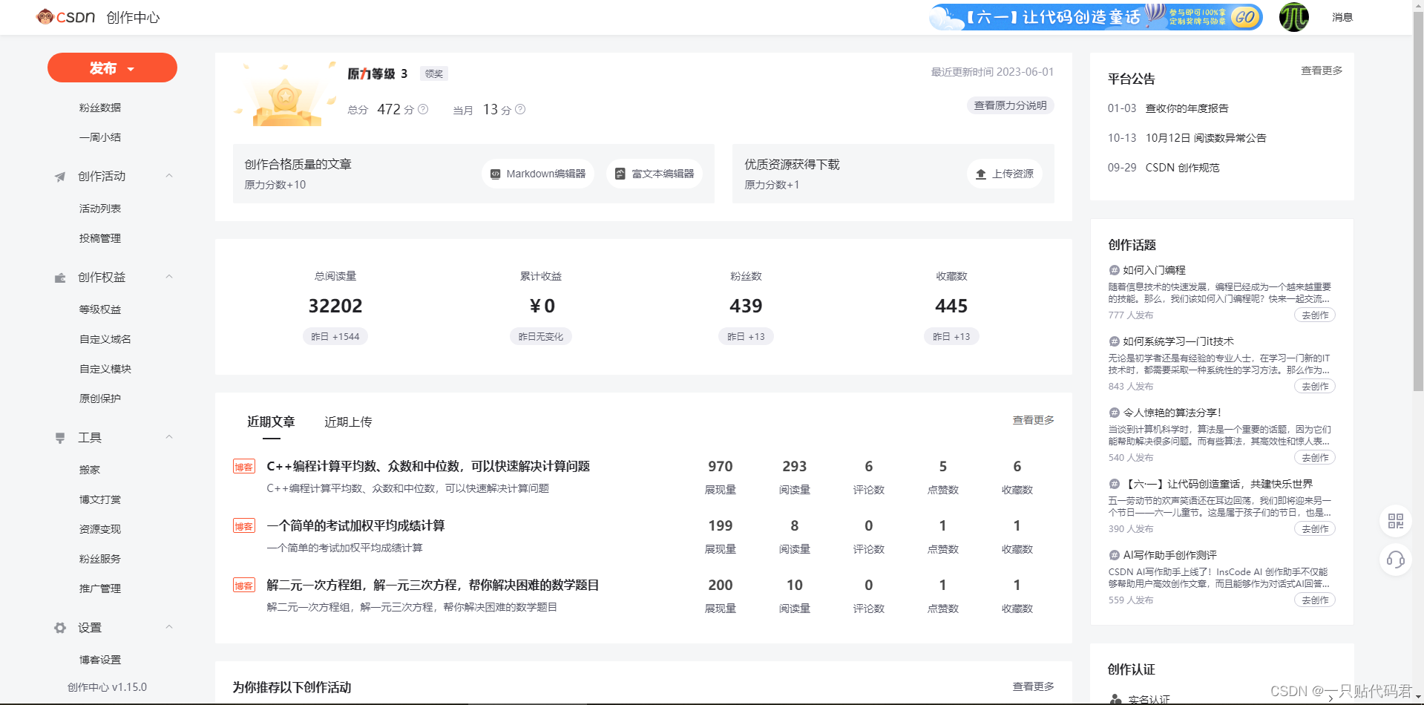Click the help icon next to 总分 472

423,109
